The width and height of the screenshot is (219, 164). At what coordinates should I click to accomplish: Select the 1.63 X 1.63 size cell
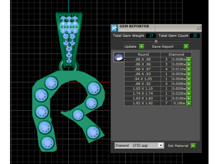142,98
